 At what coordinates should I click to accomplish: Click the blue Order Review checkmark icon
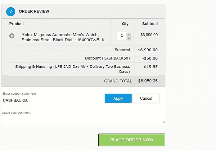pos(10,12)
